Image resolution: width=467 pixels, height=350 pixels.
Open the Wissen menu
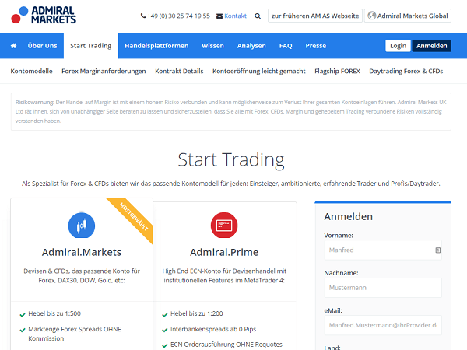212,46
